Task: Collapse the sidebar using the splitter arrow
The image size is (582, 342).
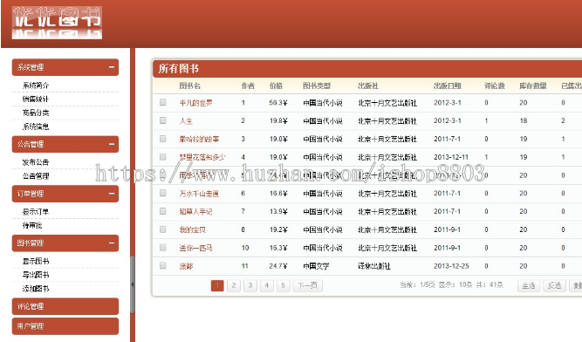Action: [x=133, y=284]
